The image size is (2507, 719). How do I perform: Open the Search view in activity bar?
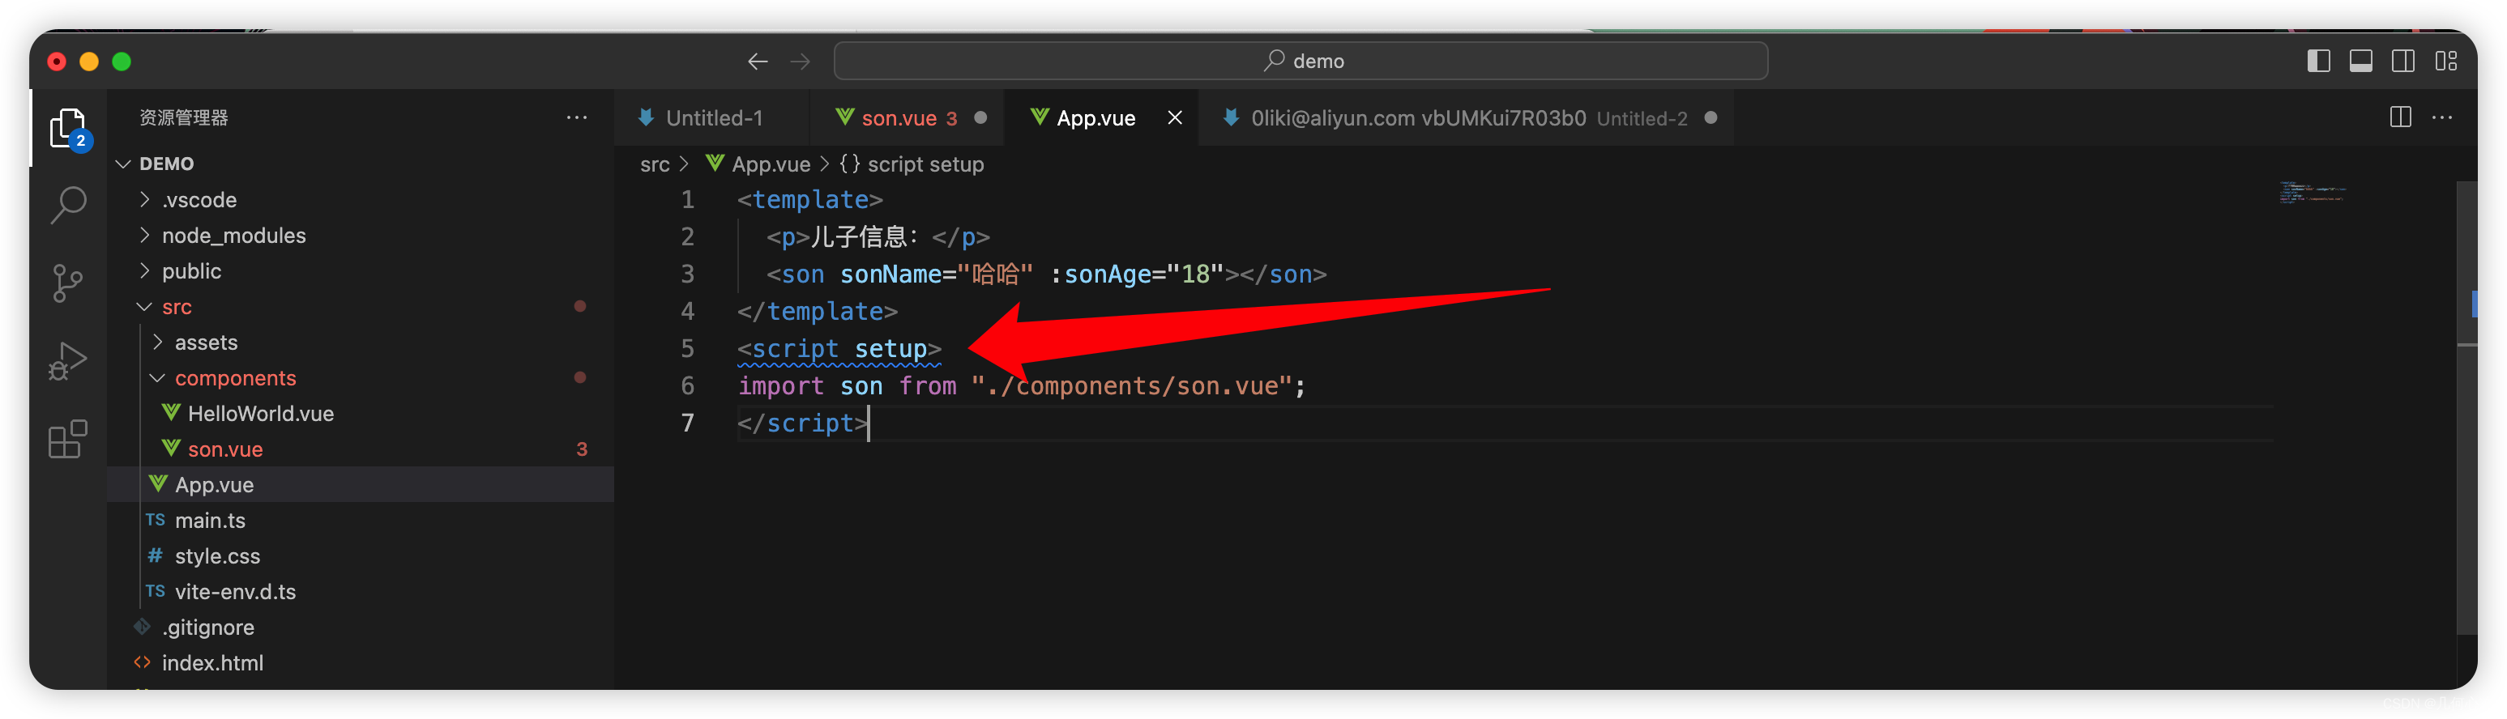pos(68,204)
